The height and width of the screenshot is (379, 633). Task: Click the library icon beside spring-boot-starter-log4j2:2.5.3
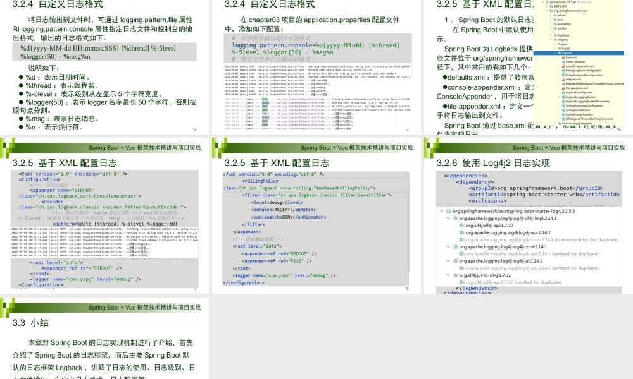448,211
